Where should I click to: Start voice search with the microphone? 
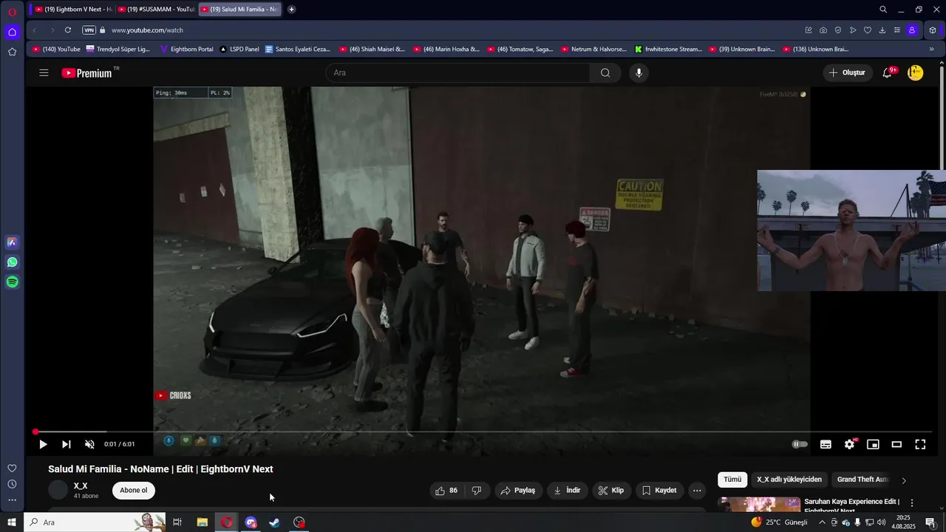coord(639,72)
